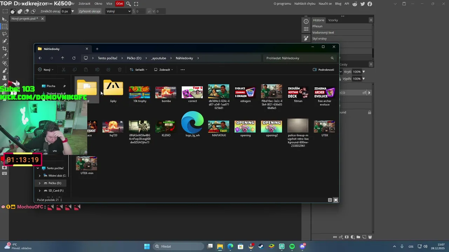Open Explorer more options ellipsis

pyautogui.click(x=182, y=70)
